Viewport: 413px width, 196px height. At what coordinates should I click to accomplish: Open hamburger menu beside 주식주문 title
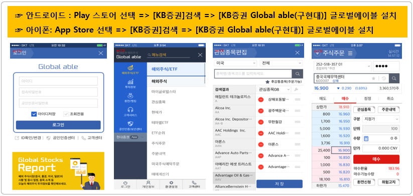pos(350,53)
